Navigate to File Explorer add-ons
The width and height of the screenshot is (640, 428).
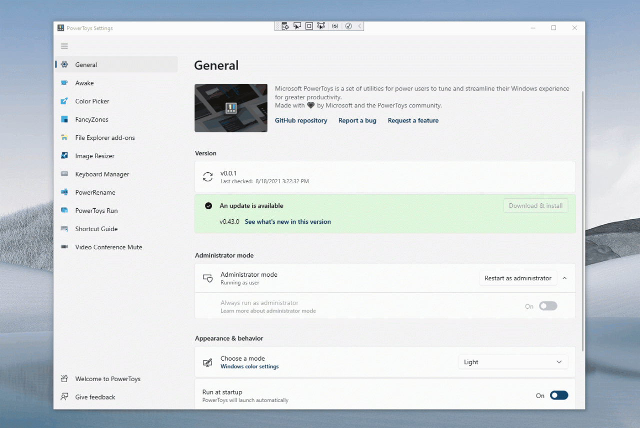click(x=105, y=138)
